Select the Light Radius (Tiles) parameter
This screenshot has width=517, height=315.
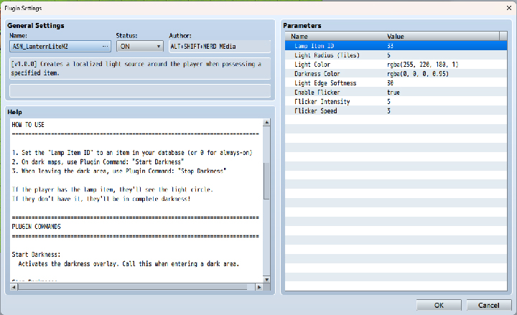[x=396, y=55]
